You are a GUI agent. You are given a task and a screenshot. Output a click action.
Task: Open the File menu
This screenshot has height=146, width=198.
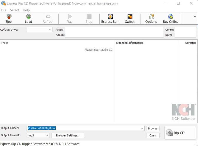4,10
